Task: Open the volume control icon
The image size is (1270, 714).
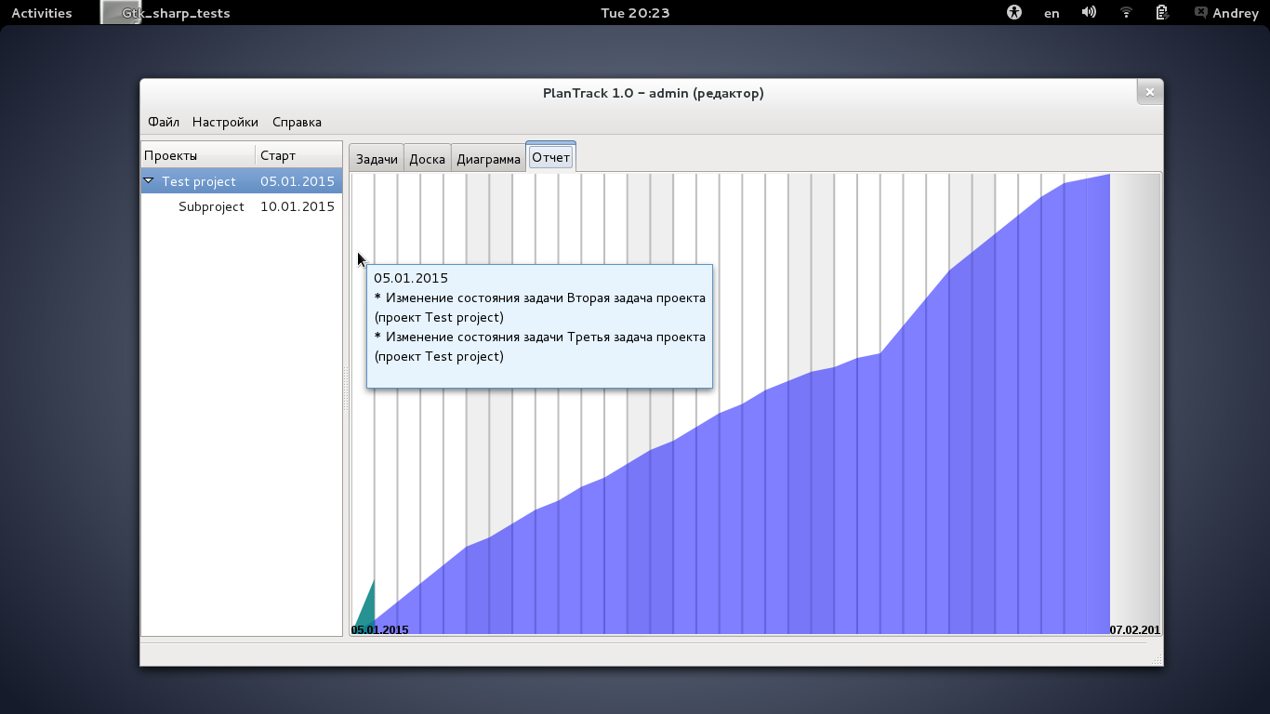Action: click(x=1089, y=13)
